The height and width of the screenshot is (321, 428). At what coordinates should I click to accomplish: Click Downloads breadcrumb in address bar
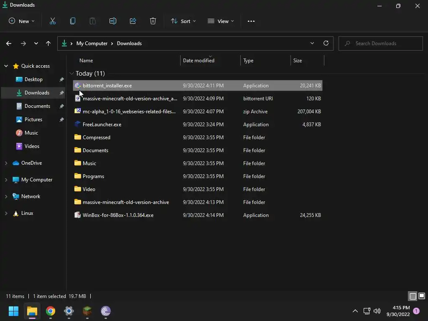click(129, 43)
